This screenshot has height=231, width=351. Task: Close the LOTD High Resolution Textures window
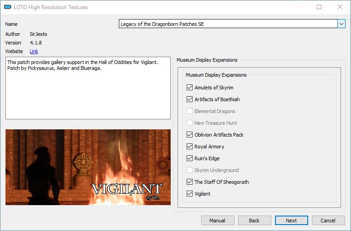340,7
